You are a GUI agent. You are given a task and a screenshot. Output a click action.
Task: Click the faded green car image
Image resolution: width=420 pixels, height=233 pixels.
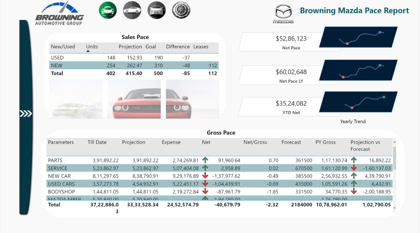click(x=76, y=99)
